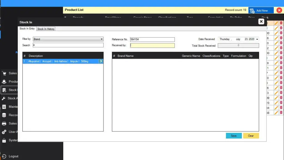Click the Save button

234,136
